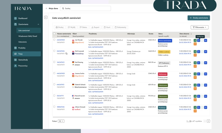Sort by the Data złożenia column arrows

point(191,34)
